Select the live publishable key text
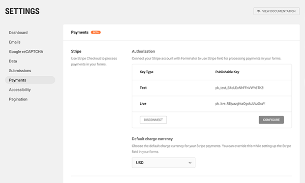Viewport: 305px width, 183px height. [x=240, y=104]
